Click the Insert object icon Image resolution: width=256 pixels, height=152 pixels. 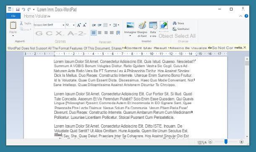164,25
